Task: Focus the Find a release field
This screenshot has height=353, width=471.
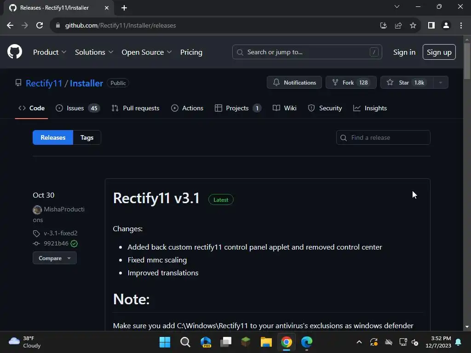Action: (383, 137)
